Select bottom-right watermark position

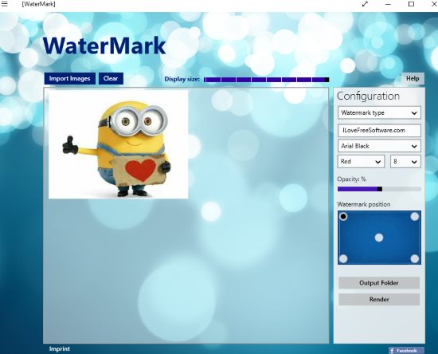click(415, 258)
